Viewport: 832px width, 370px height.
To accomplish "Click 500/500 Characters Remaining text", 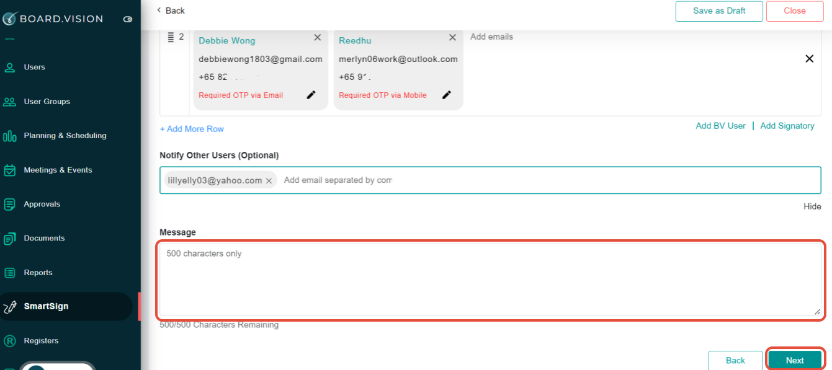I will click(x=219, y=325).
